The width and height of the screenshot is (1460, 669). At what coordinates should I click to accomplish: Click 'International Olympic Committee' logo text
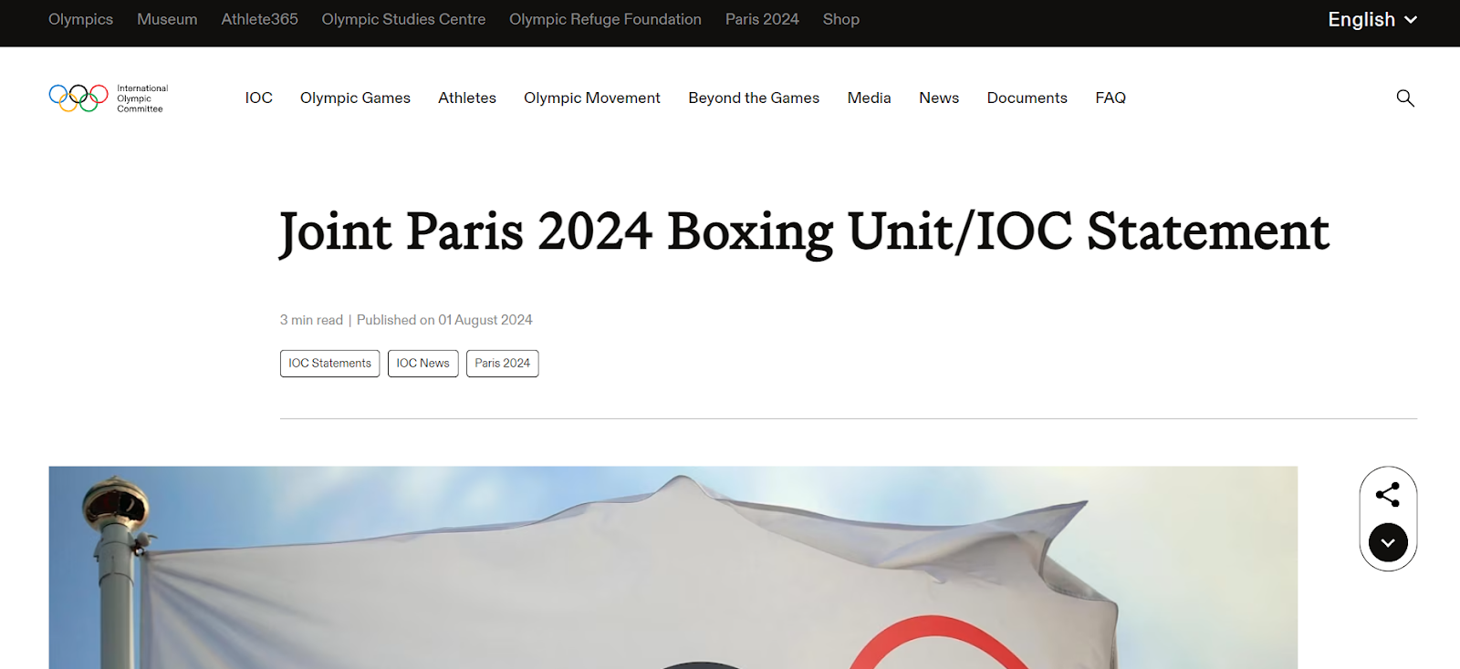click(142, 98)
